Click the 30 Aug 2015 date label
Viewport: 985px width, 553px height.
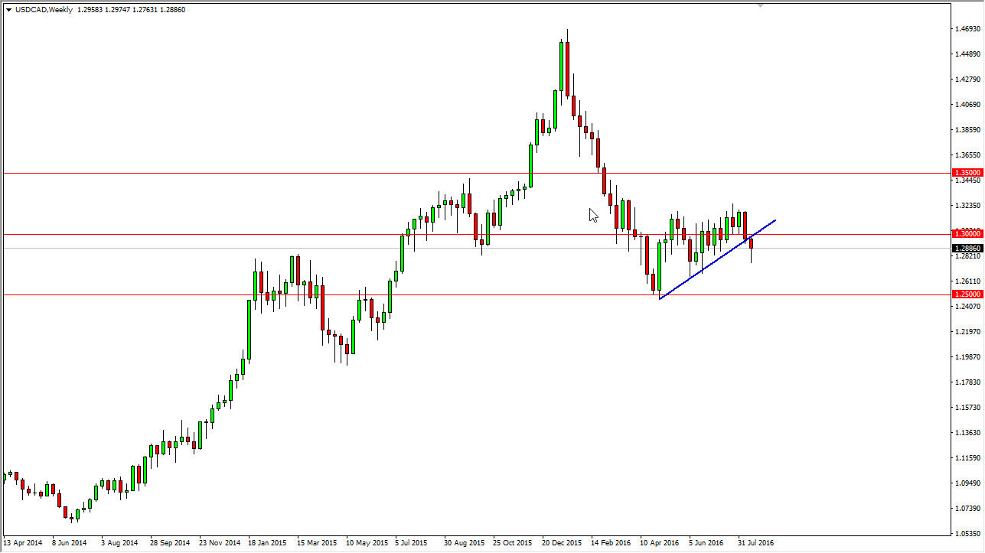pos(464,542)
